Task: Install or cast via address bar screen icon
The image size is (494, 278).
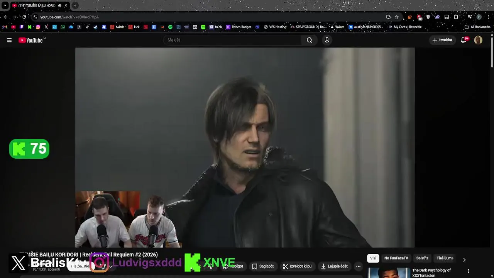Action: tap(388, 17)
